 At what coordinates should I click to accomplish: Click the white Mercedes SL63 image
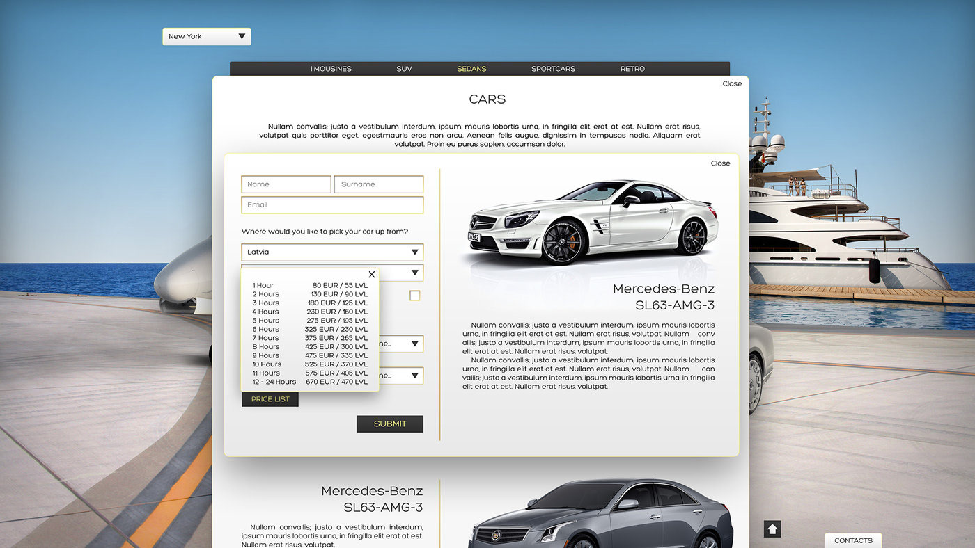(x=592, y=221)
